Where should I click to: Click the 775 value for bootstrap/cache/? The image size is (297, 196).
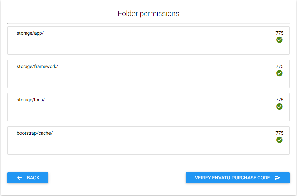(280, 133)
